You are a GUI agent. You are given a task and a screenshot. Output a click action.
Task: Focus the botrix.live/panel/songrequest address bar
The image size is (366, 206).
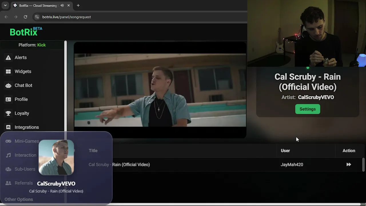coord(67,17)
